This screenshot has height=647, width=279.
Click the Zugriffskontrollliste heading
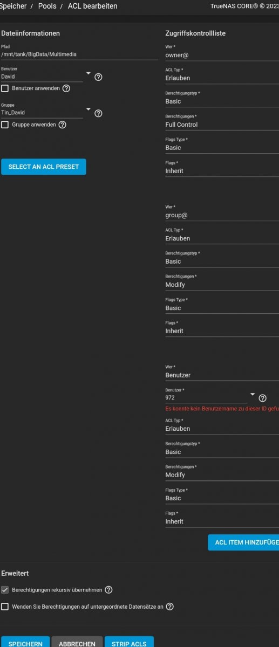[195, 33]
